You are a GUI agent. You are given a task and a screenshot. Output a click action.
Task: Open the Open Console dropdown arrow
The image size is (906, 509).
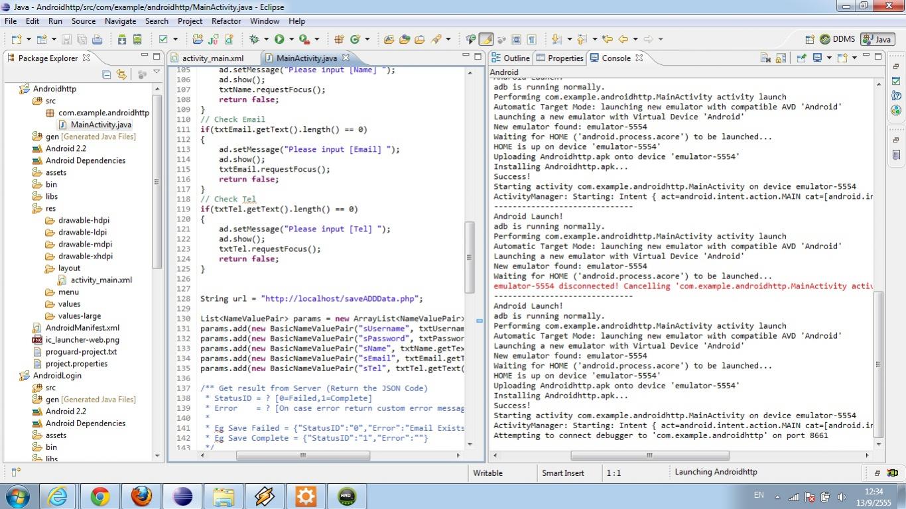click(854, 58)
